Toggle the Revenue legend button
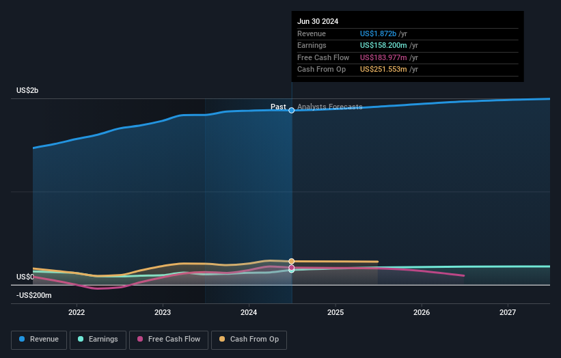 pyautogui.click(x=39, y=340)
